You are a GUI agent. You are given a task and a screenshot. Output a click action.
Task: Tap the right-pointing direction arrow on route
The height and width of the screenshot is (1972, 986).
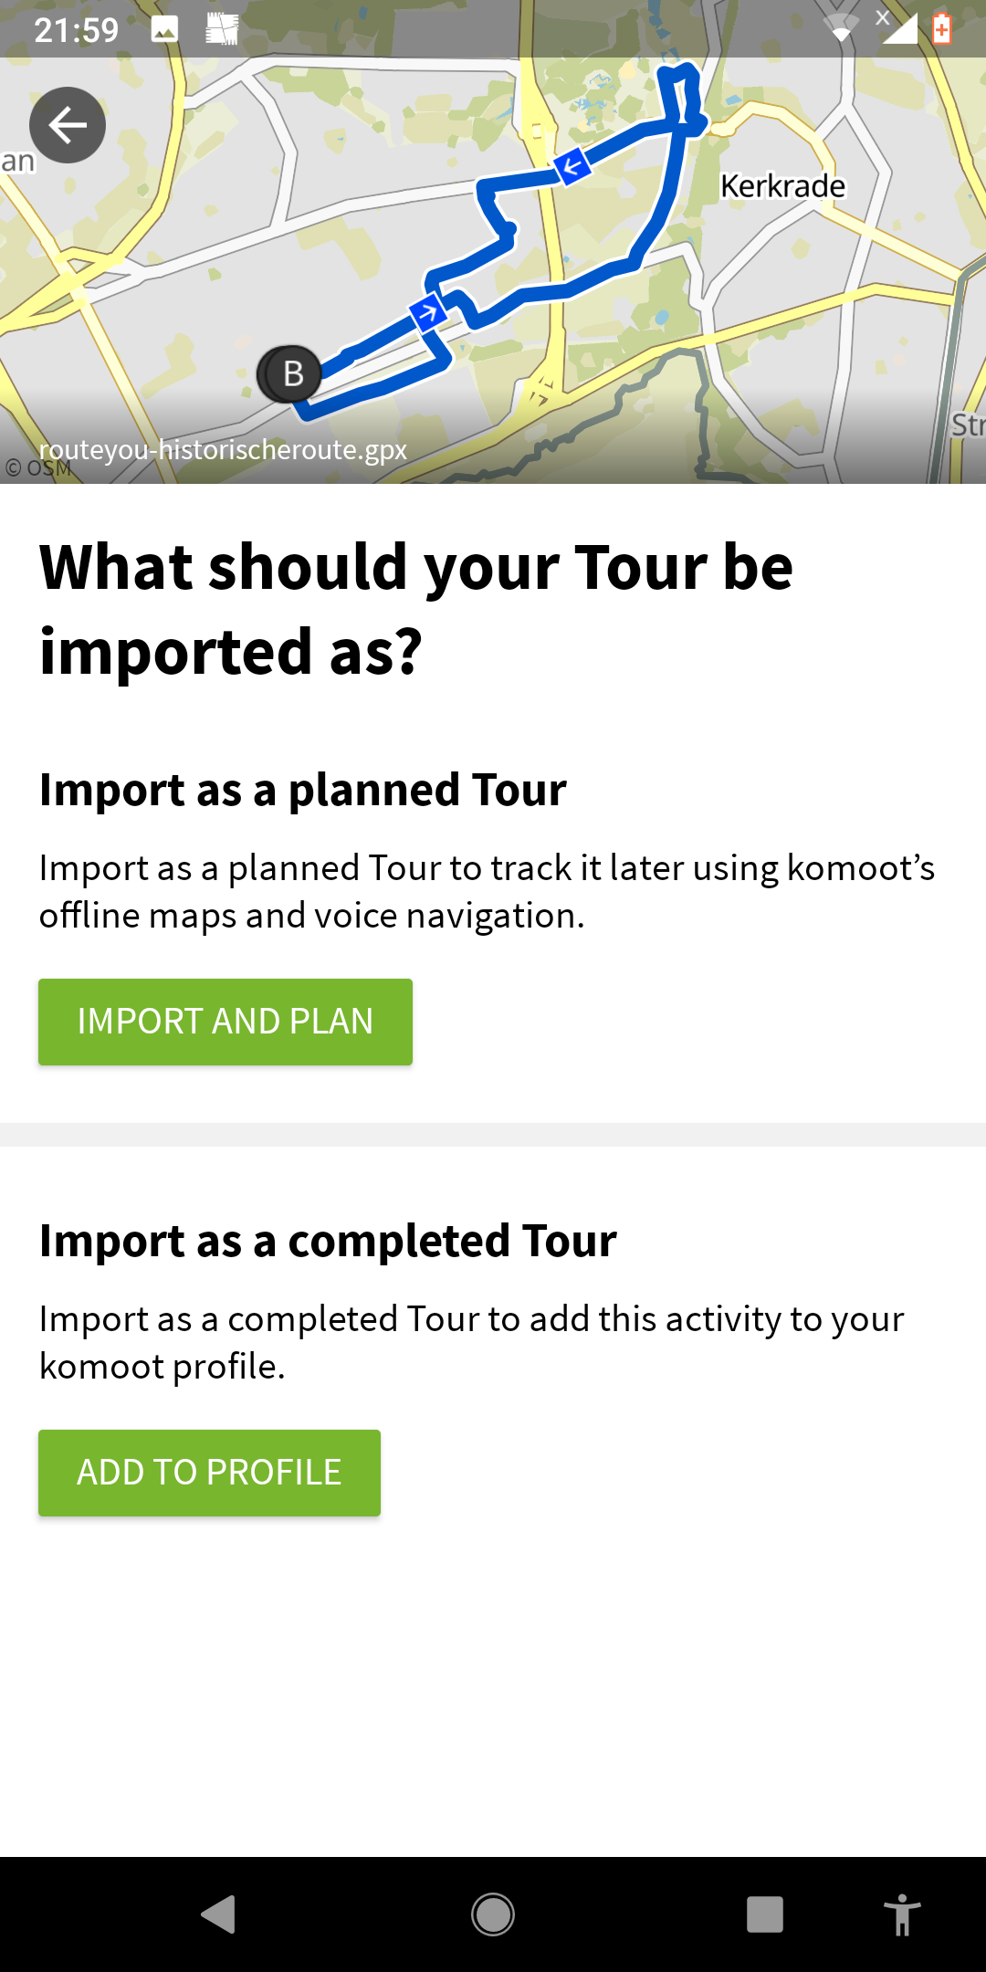coord(428,313)
